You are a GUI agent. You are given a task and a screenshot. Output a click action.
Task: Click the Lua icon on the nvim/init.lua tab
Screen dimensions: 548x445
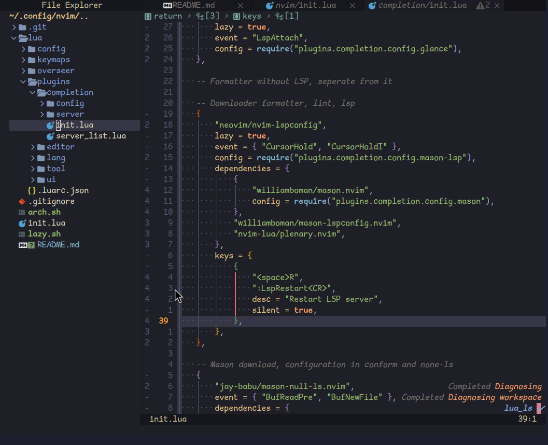coord(269,5)
